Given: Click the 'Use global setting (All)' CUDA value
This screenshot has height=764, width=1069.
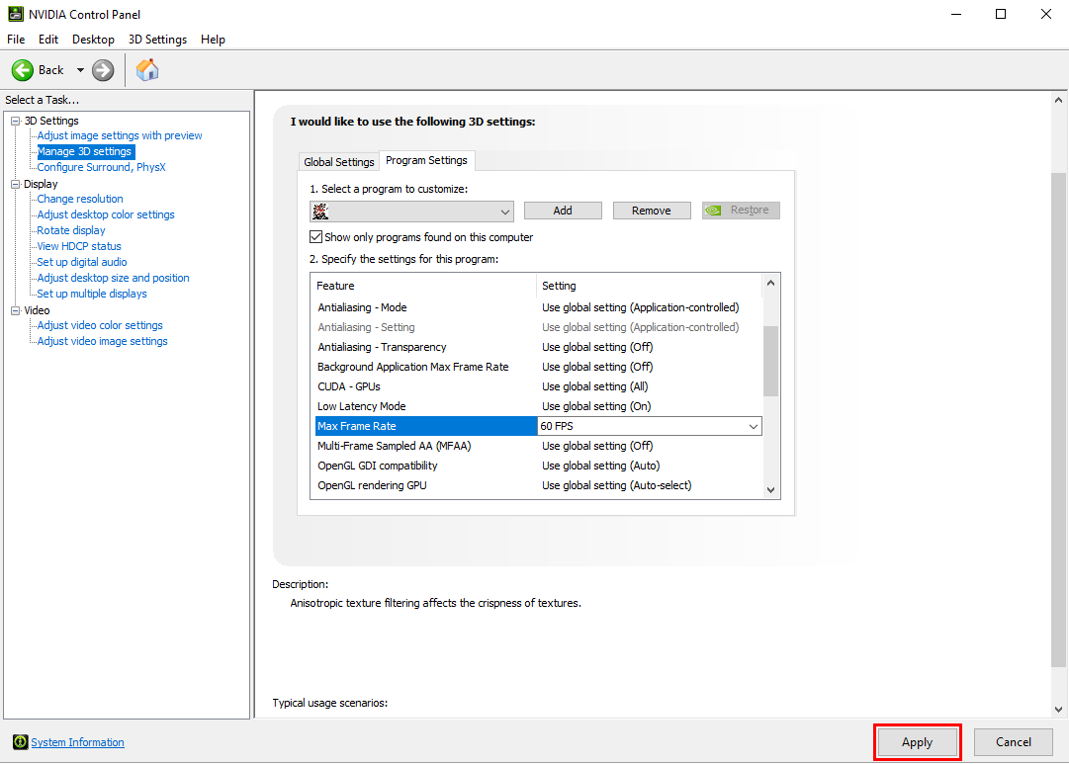Looking at the screenshot, I should [x=595, y=386].
